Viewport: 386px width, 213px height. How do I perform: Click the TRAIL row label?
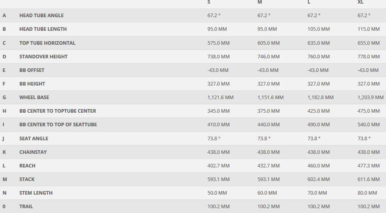click(26, 206)
